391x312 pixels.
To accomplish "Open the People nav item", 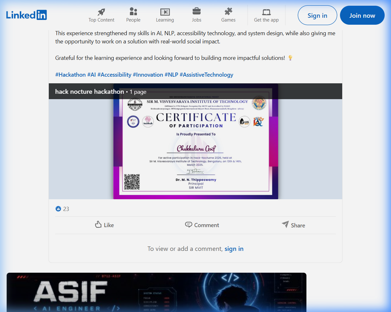I will (133, 15).
